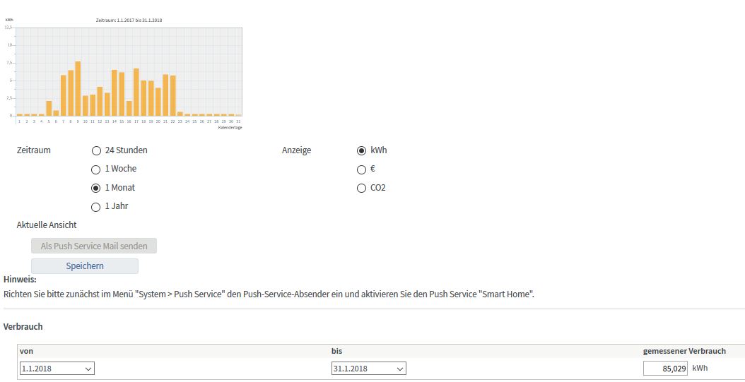This screenshot has width=745, height=382.
Task: Click the tallest bar on day 9
Action: [x=78, y=88]
